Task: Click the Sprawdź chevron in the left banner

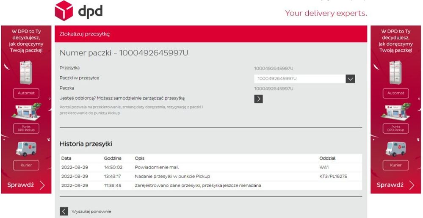Action: point(42,185)
